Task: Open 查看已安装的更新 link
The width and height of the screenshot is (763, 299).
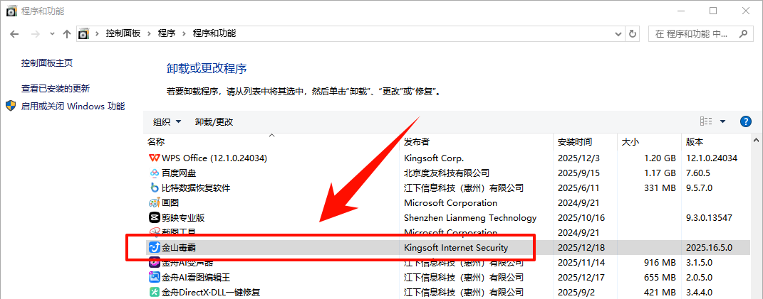Action: pos(56,89)
